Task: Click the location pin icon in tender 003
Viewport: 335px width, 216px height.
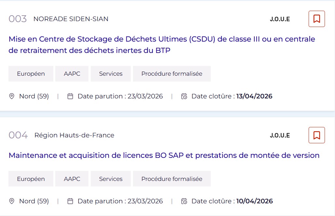Action: click(12, 96)
